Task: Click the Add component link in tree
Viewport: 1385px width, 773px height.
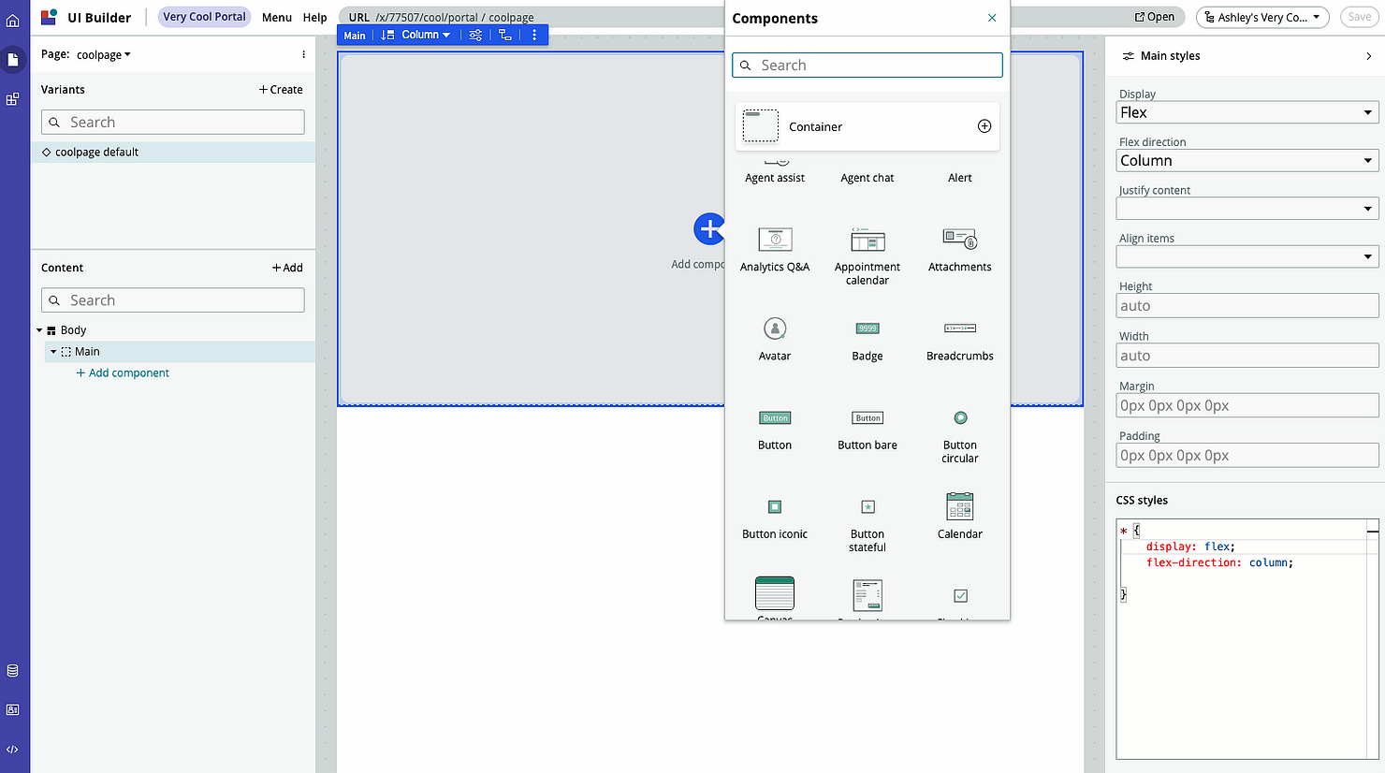Action: [x=123, y=372]
